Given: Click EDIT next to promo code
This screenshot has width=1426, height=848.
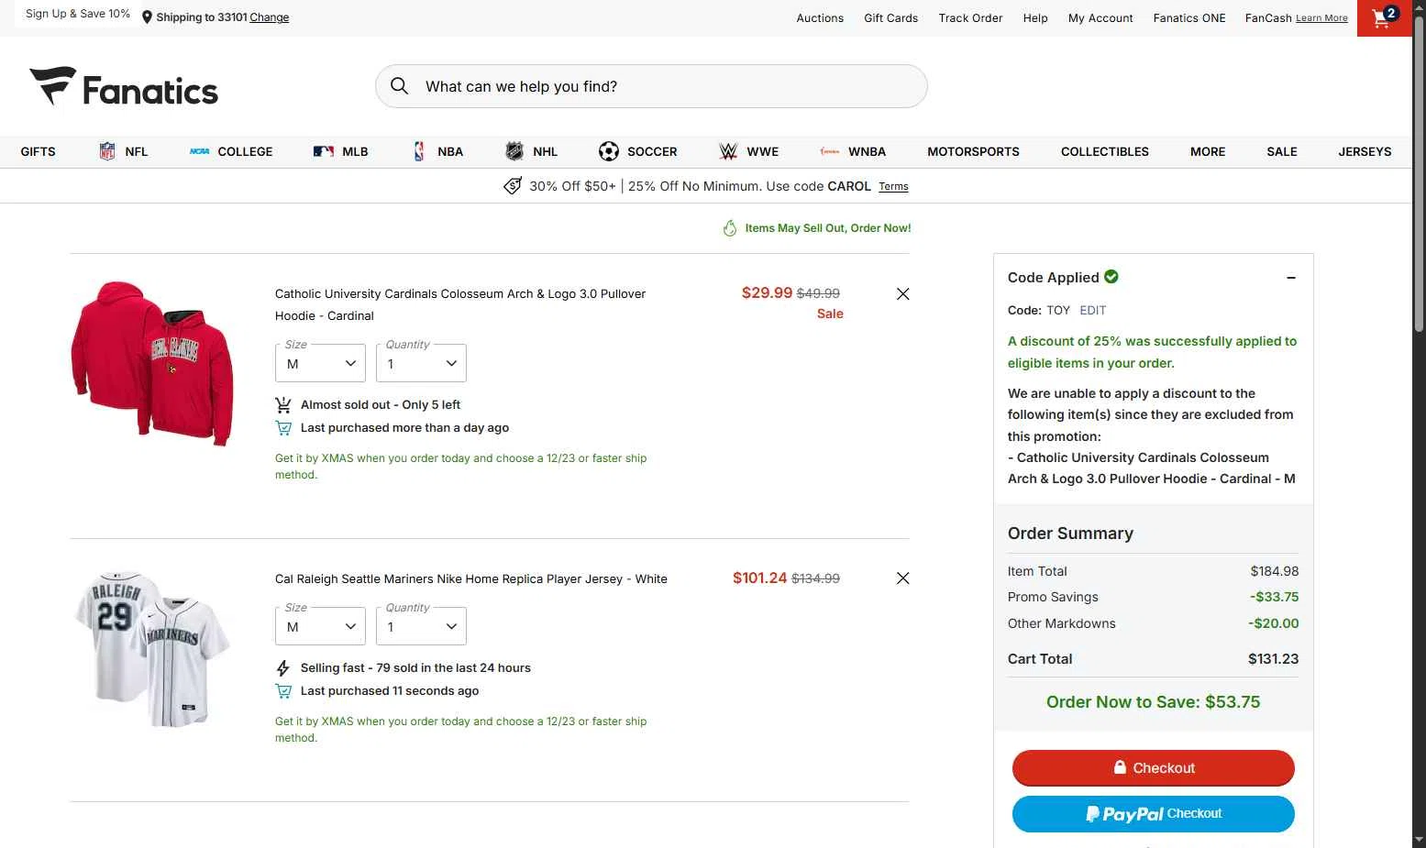Looking at the screenshot, I should (x=1092, y=311).
